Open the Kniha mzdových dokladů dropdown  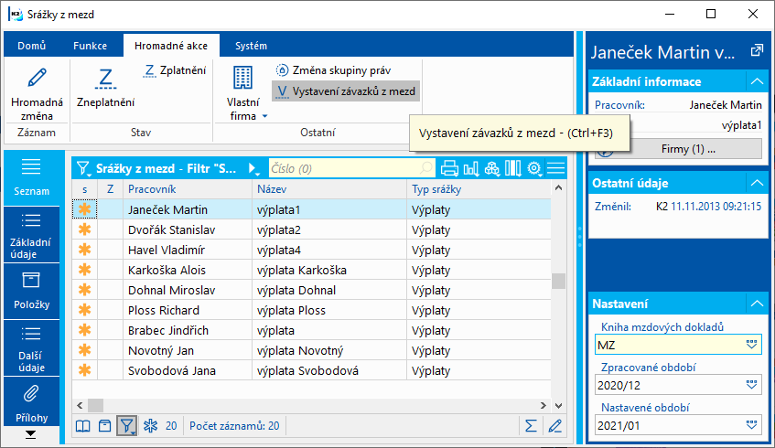pos(751,345)
